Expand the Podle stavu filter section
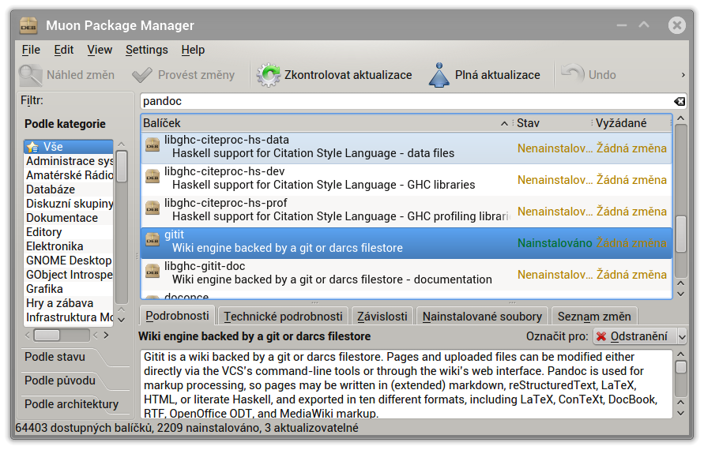704x450 pixels. (55, 357)
